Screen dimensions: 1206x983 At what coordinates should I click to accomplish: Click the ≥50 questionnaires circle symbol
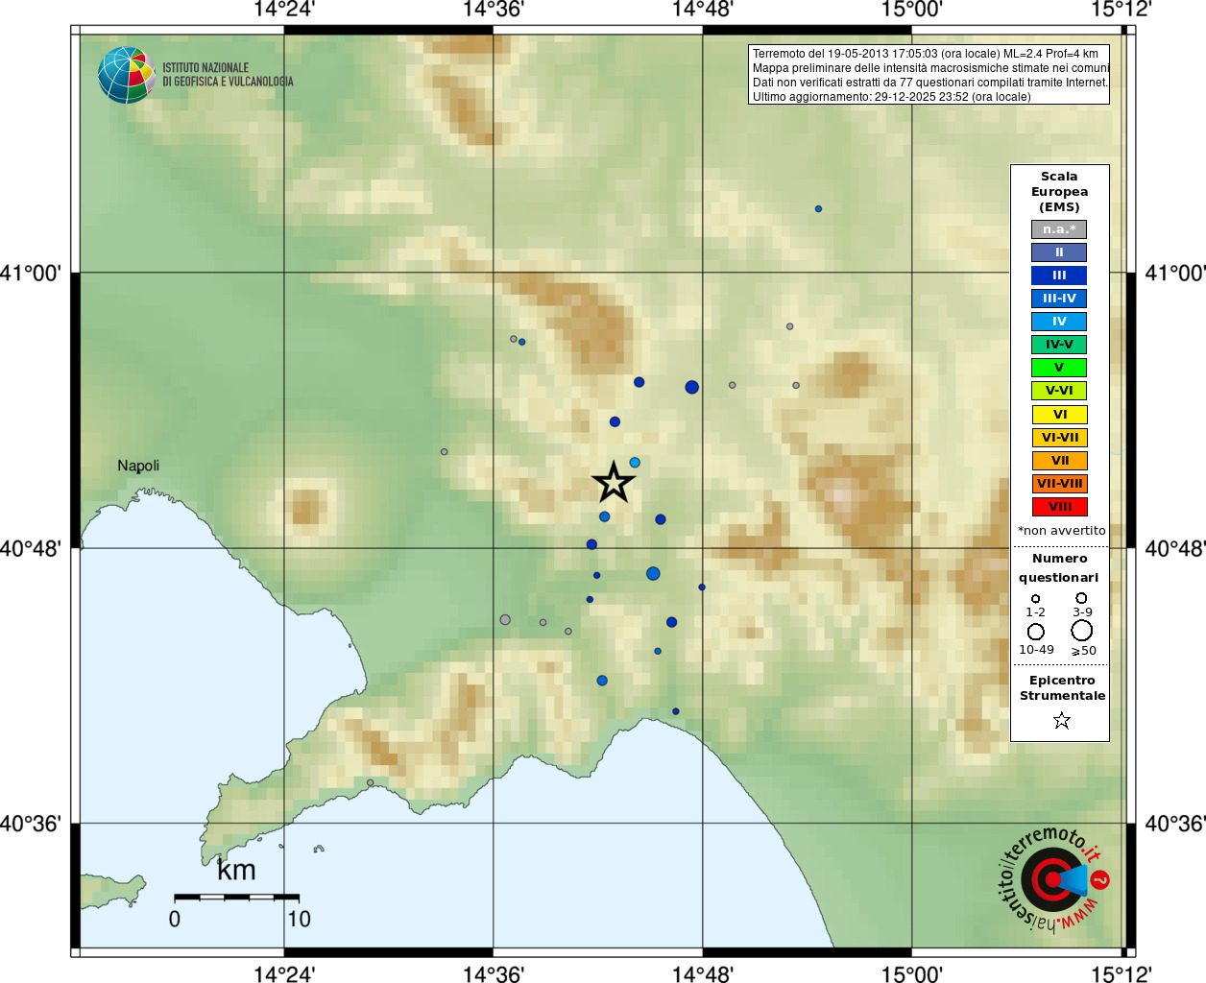pos(1082,631)
